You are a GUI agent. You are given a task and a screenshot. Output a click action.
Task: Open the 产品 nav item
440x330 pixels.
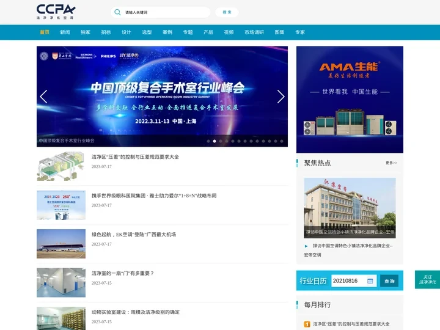208,32
